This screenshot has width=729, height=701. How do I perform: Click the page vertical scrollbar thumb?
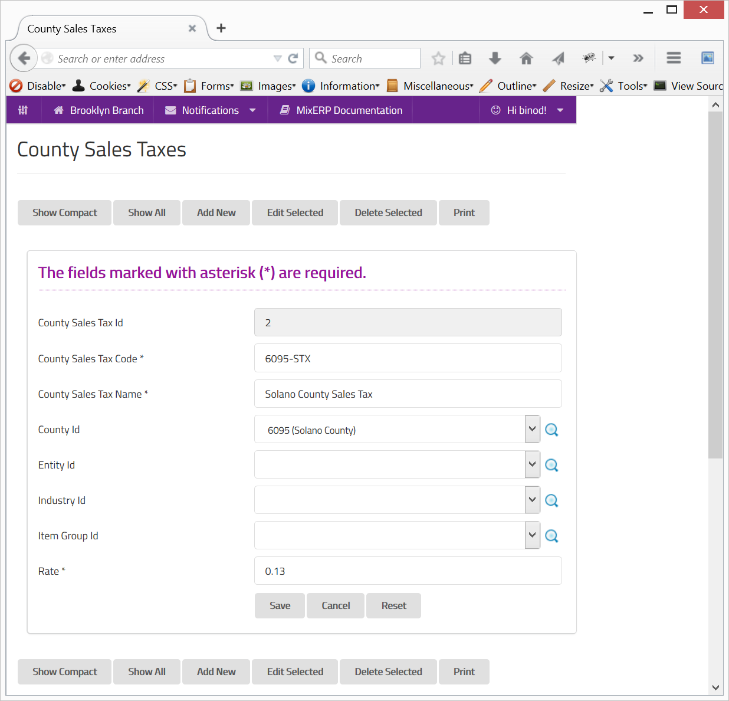[715, 285]
